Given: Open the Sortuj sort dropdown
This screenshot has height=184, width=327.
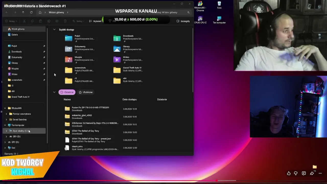Looking at the screenshot, I should [78, 21].
